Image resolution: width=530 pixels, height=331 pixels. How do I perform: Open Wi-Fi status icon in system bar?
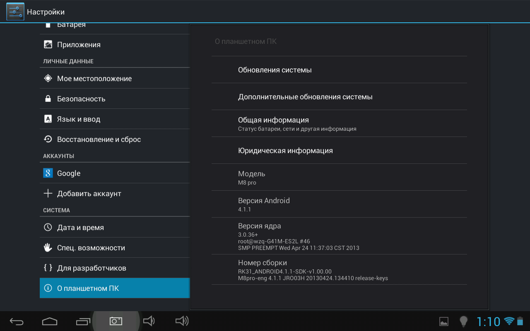[509, 321]
